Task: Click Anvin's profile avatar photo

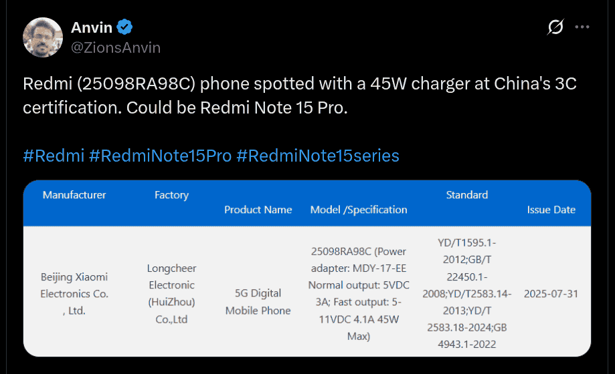Action: point(43,37)
